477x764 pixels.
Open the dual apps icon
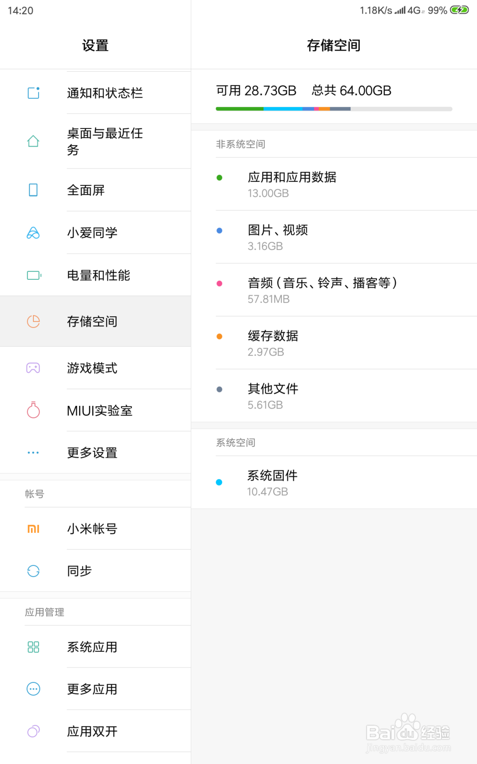[33, 731]
